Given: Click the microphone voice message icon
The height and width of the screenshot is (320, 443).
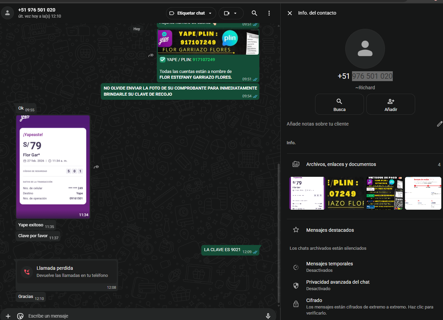Looking at the screenshot, I should [x=268, y=316].
